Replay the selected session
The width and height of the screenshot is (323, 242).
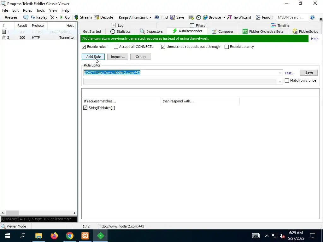coord(39,17)
